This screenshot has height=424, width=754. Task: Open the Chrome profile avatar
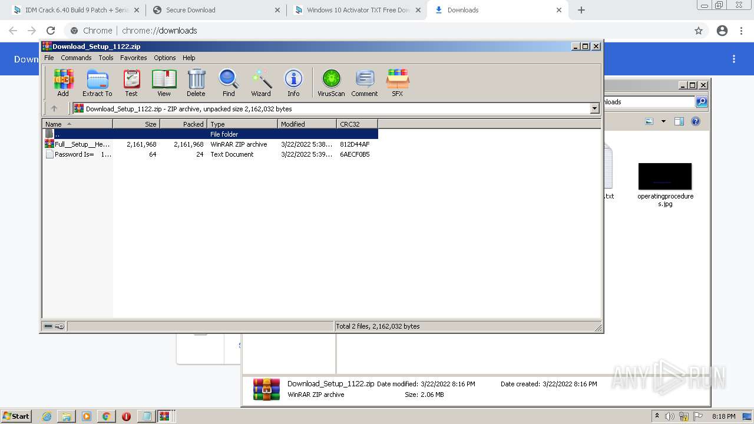[x=722, y=31]
